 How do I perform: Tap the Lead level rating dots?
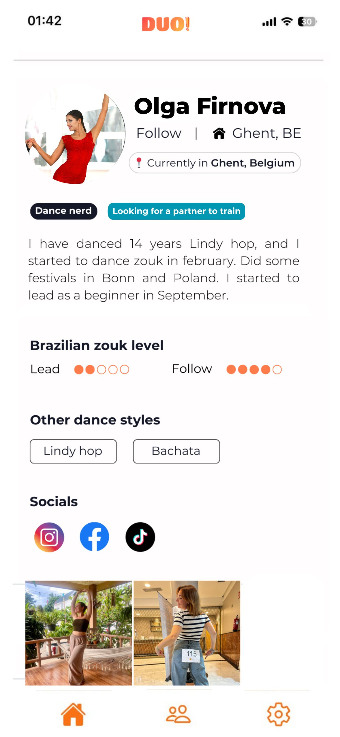(102, 369)
